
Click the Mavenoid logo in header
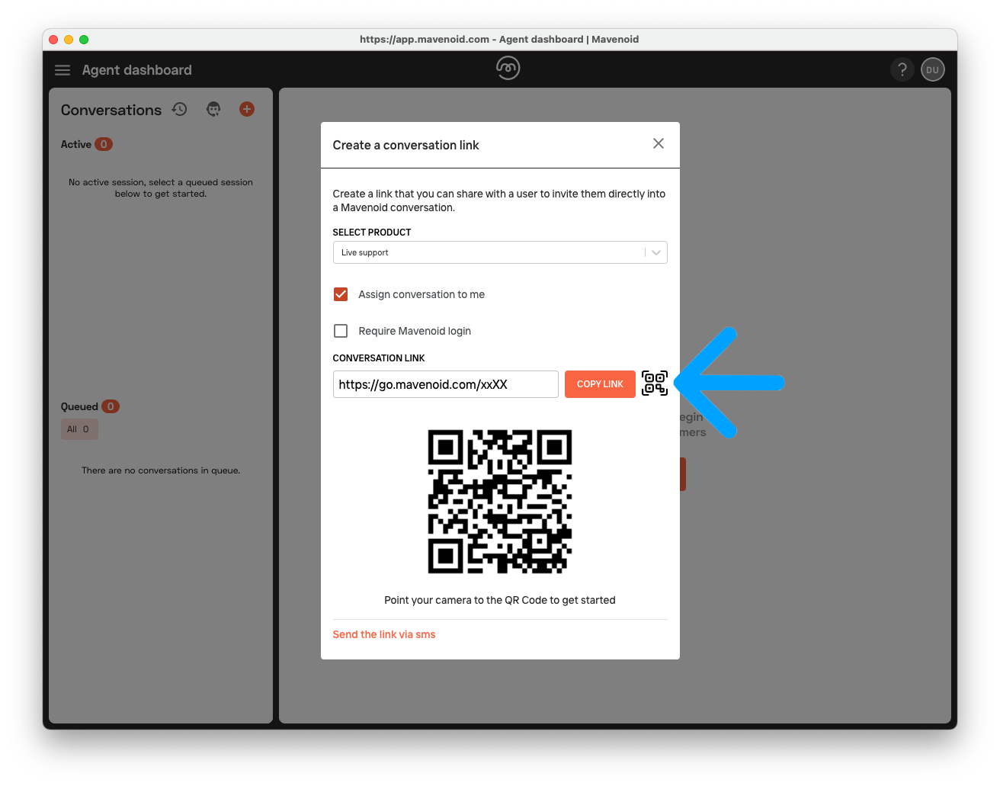[x=508, y=69]
